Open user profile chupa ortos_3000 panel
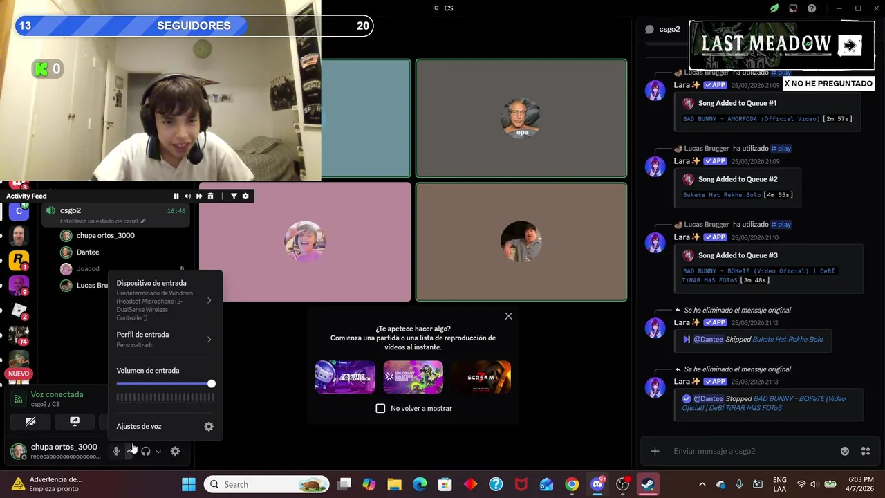The width and height of the screenshot is (885, 498). pos(57,451)
